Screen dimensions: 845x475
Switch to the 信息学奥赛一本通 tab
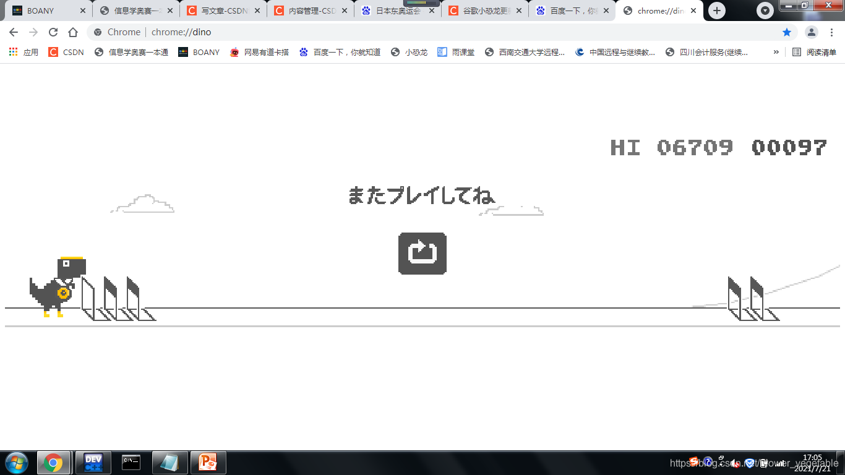pyautogui.click(x=136, y=11)
